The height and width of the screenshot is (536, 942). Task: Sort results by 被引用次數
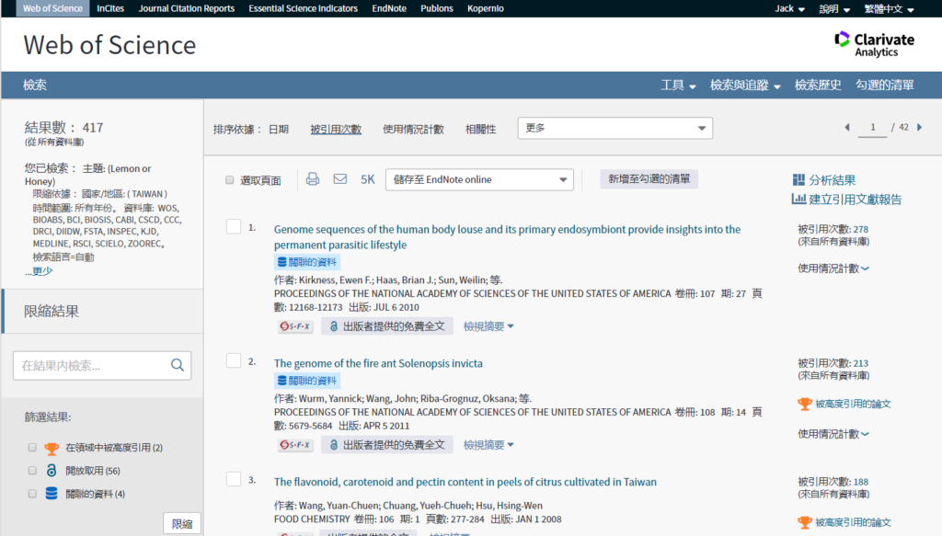coord(336,130)
